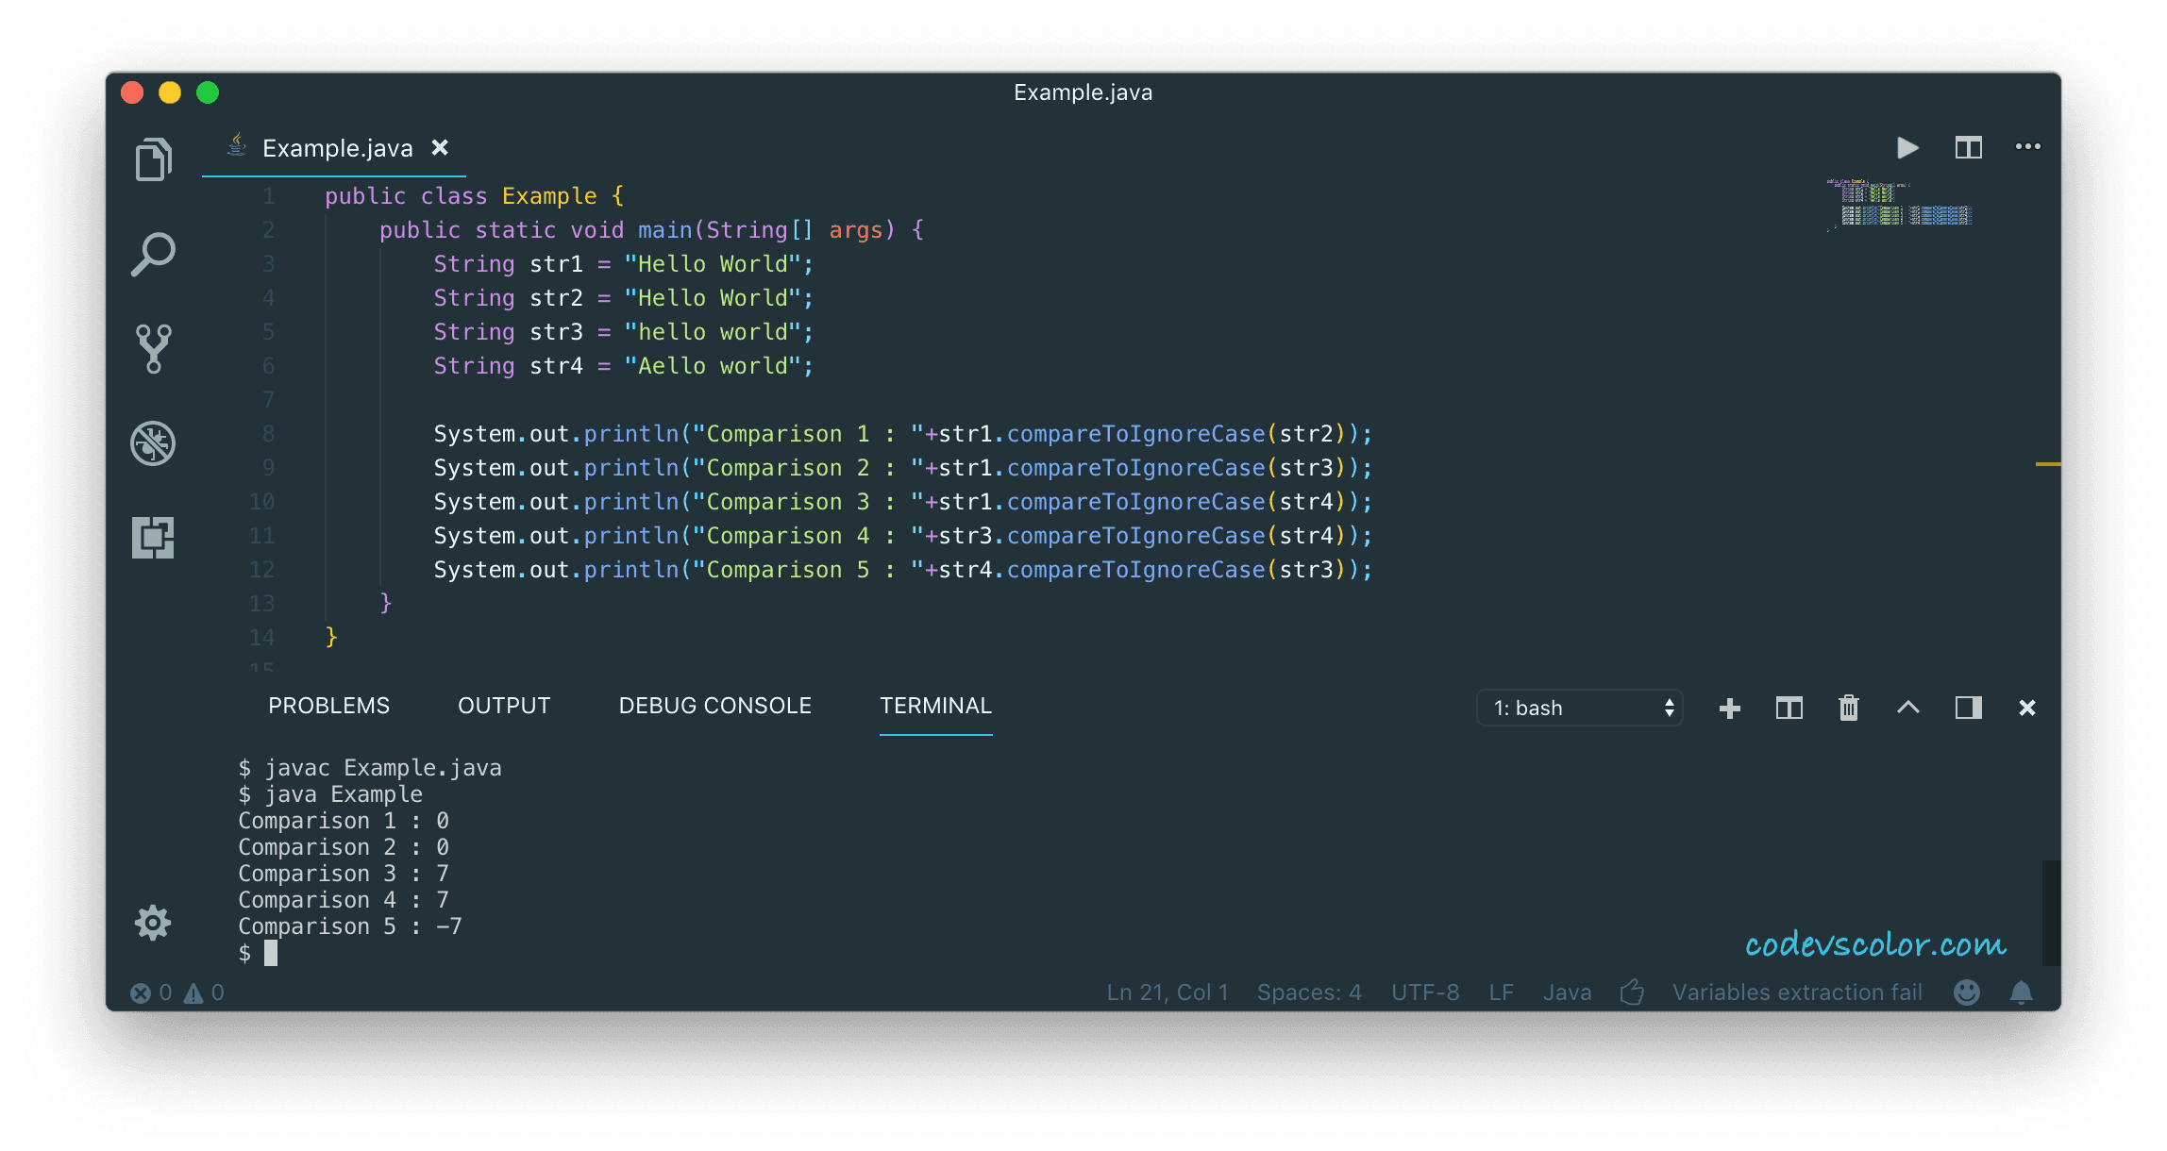Open the Search magnifier in activity bar

[153, 254]
